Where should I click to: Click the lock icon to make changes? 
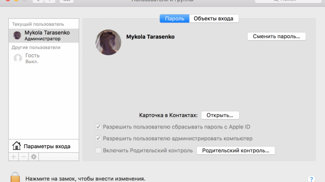click(x=15, y=177)
